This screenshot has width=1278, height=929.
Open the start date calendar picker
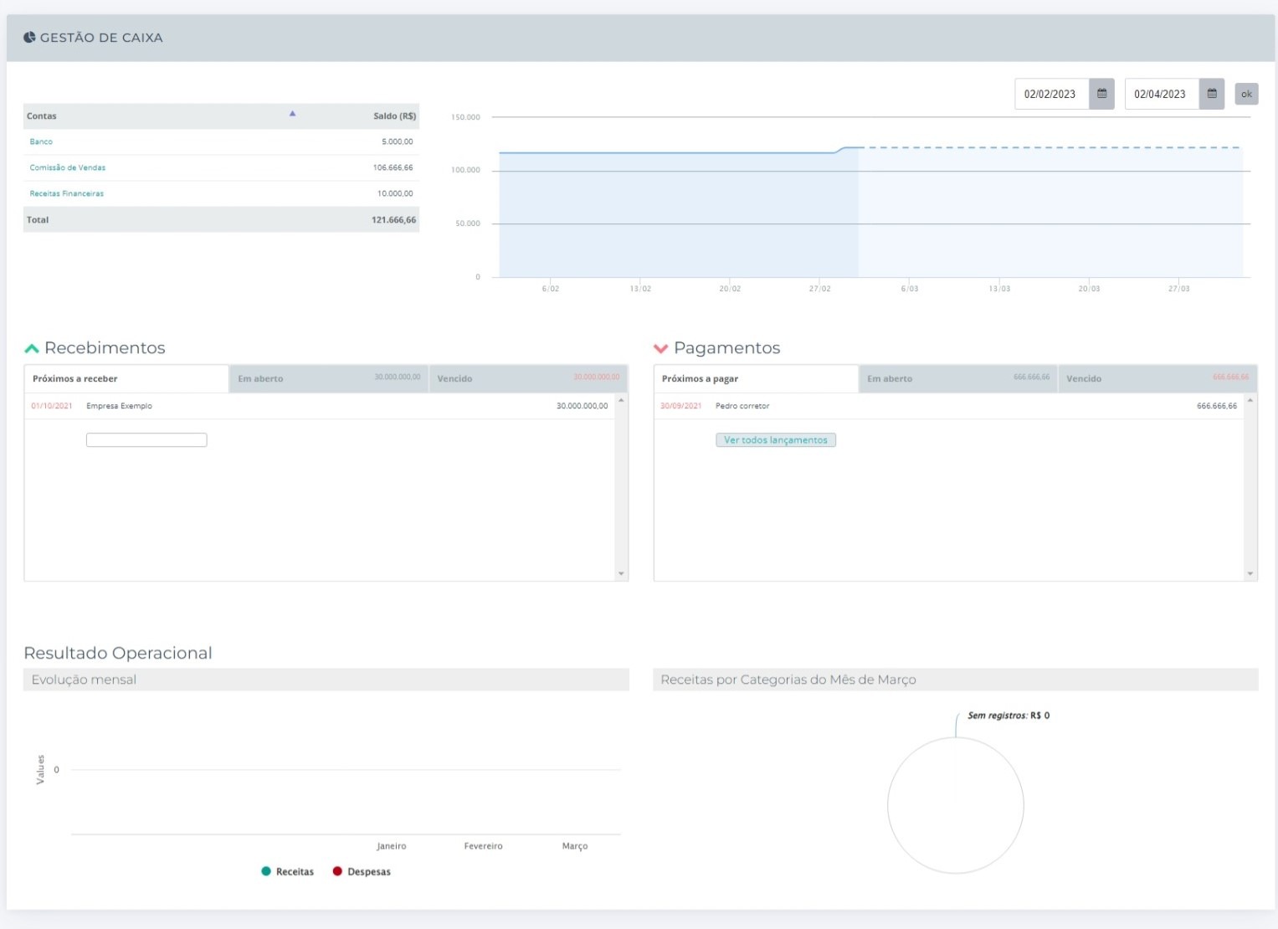point(1101,94)
